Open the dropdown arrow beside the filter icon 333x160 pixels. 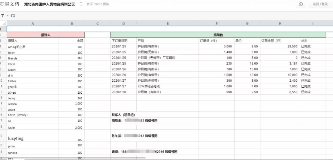click(x=7, y=15)
